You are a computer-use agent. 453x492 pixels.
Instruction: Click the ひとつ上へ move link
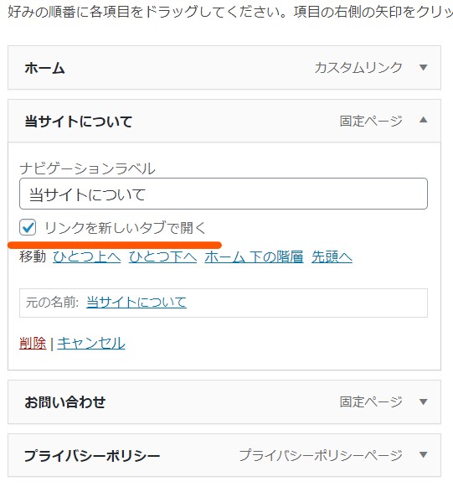(86, 256)
